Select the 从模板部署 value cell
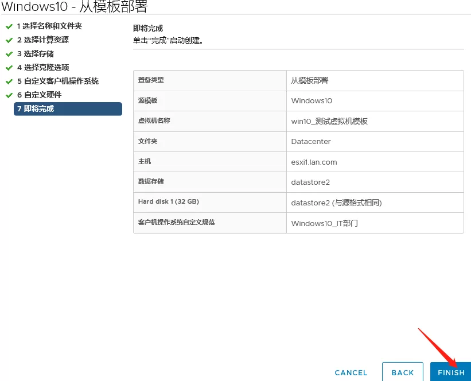The height and width of the screenshot is (381, 471). click(310, 80)
